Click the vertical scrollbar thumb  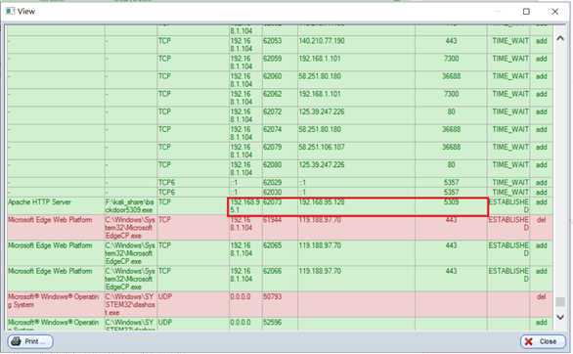[x=560, y=302]
